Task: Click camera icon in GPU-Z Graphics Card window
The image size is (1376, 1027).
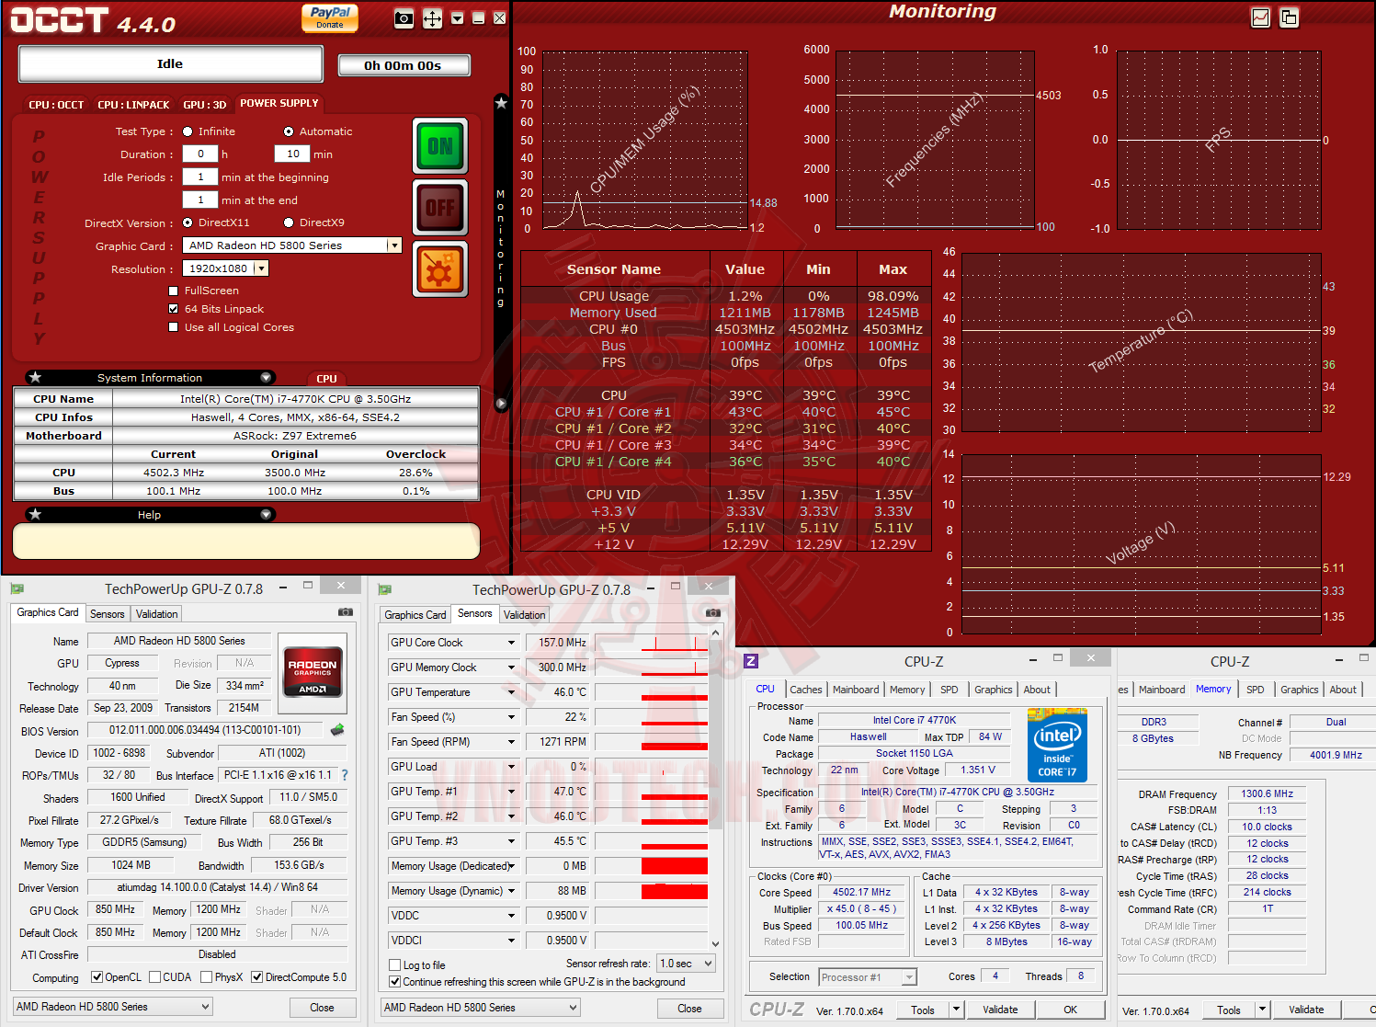Action: pos(346,611)
